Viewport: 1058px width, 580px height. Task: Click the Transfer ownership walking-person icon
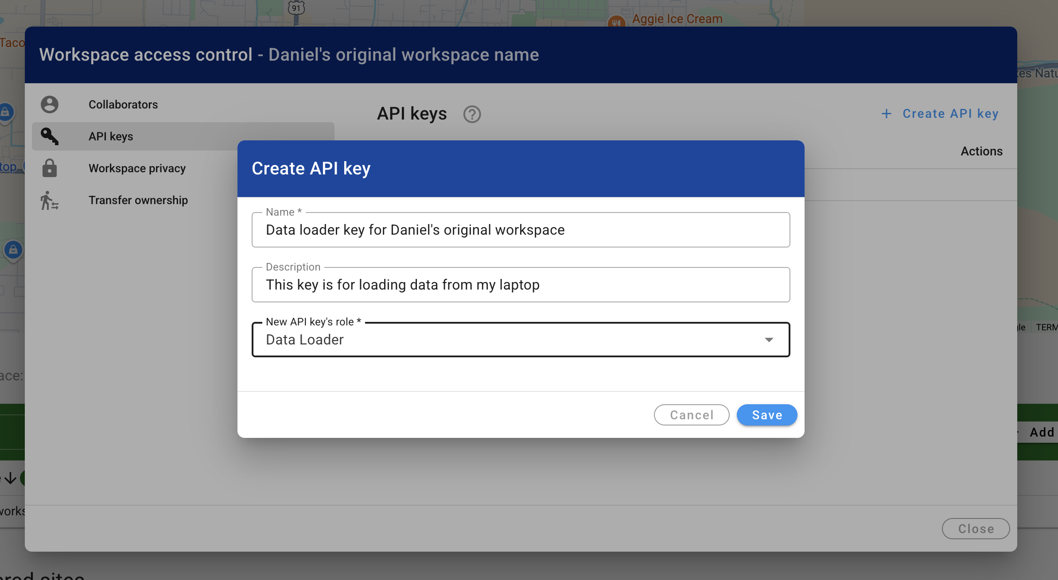50,200
